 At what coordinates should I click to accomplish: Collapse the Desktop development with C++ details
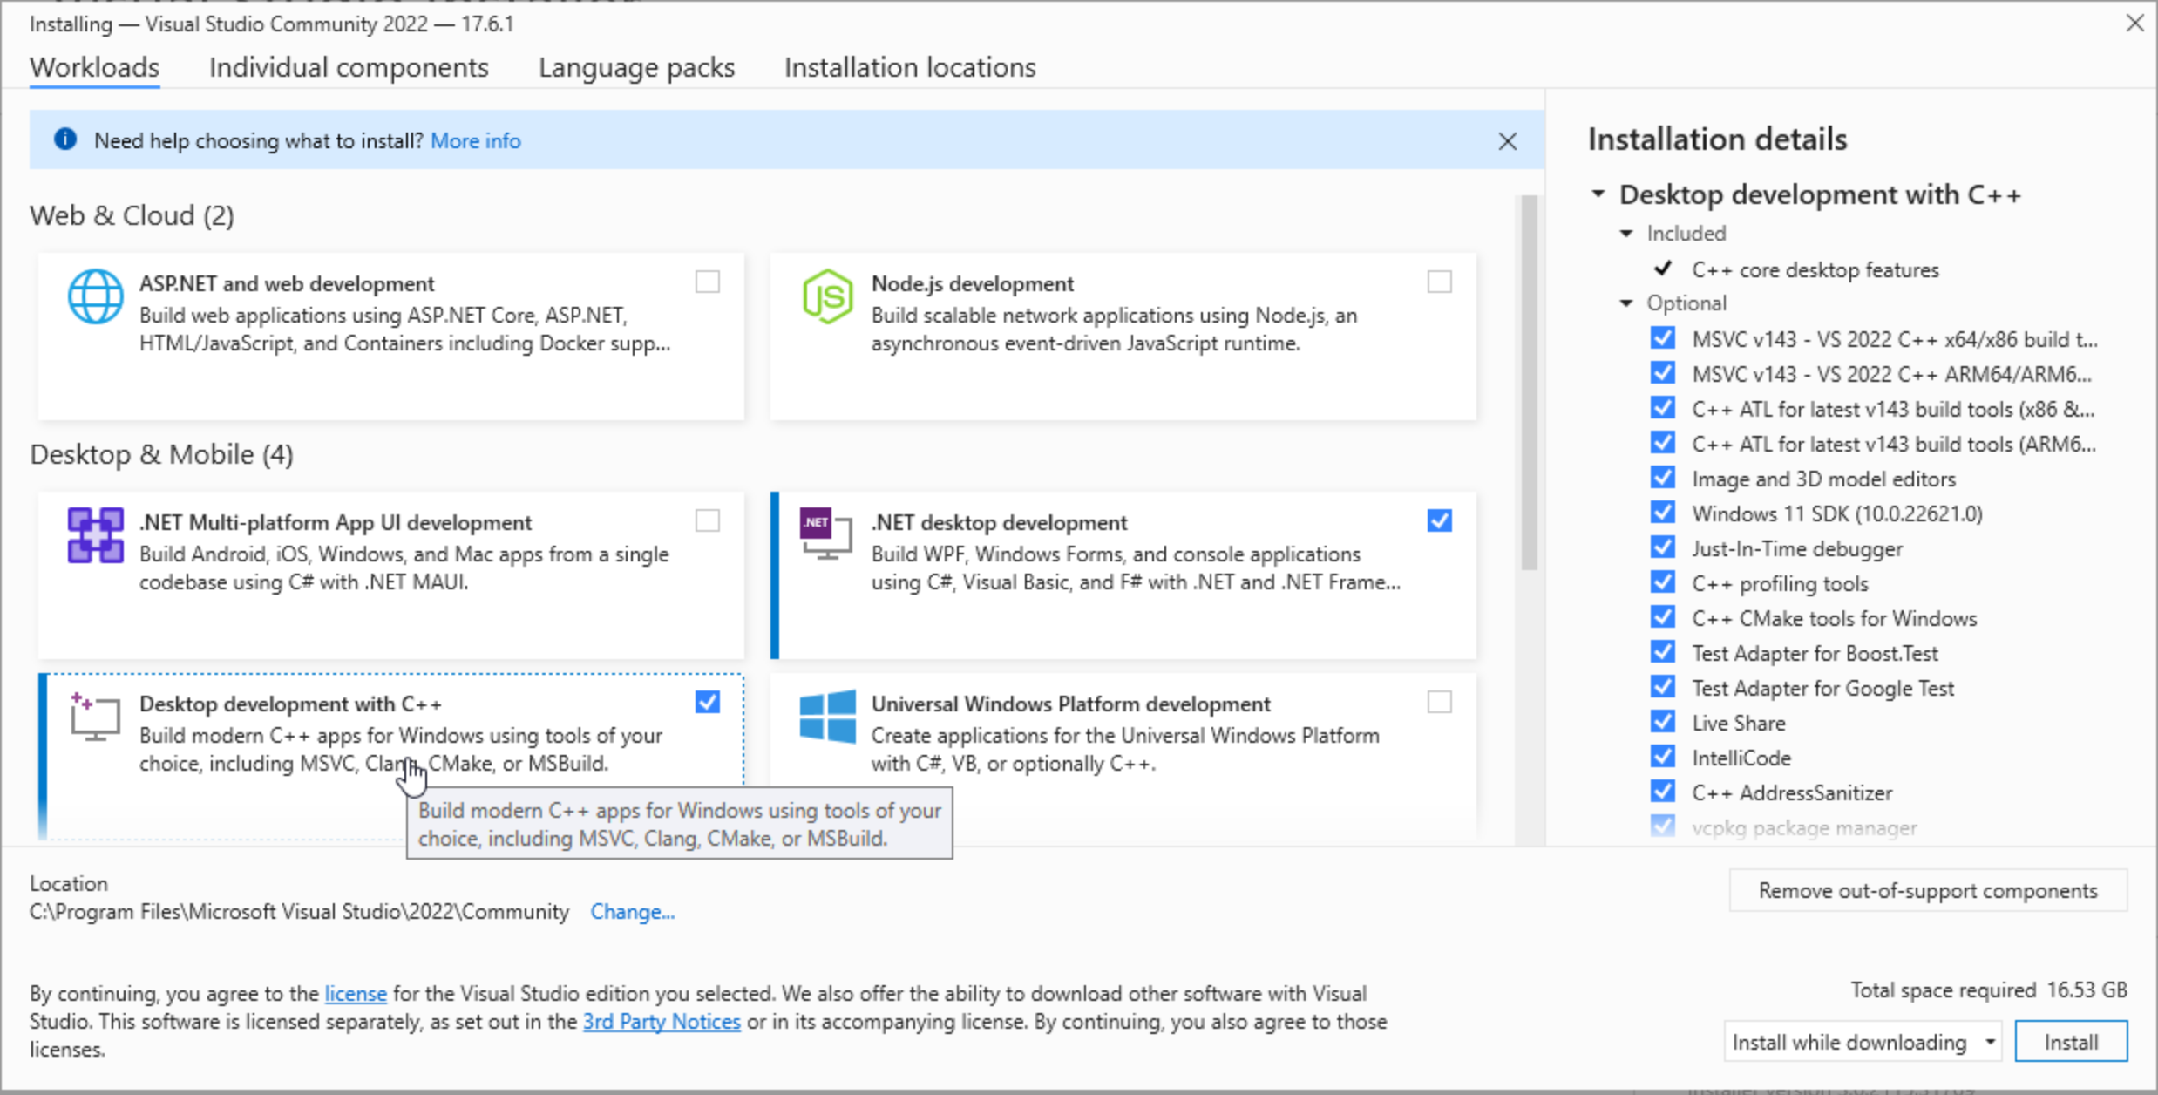[x=1598, y=194]
